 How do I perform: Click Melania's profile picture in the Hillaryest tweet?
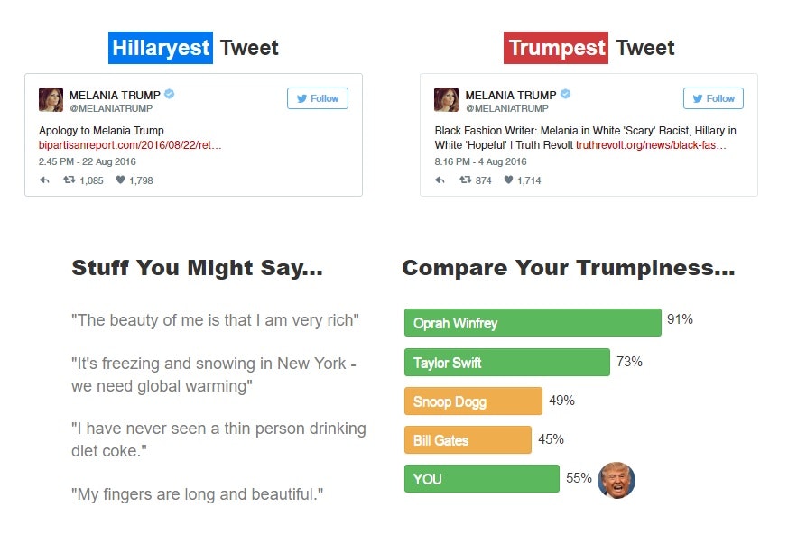tap(50, 97)
